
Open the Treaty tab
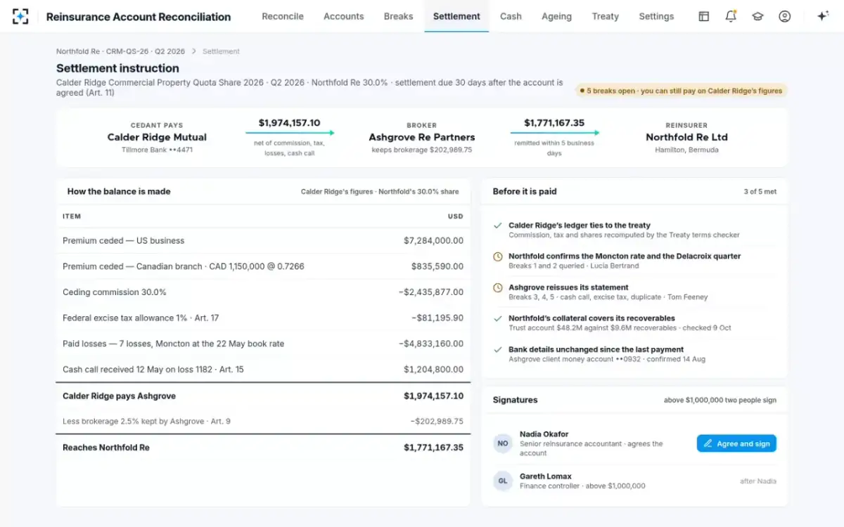tap(605, 16)
